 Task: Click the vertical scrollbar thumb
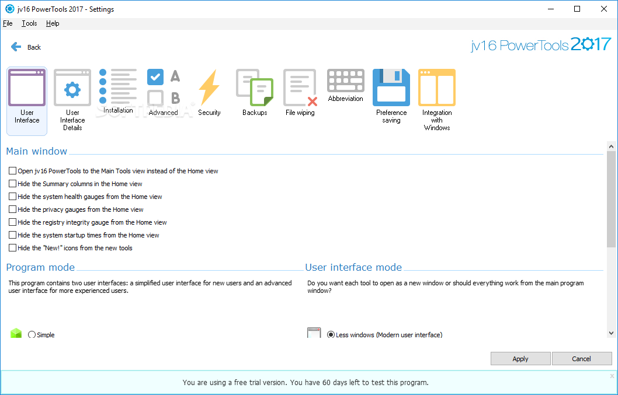coord(612,200)
